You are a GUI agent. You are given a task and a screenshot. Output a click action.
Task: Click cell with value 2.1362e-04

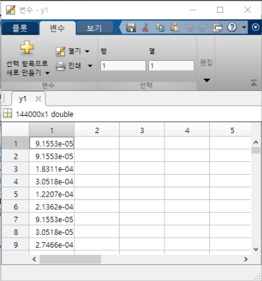click(x=51, y=207)
